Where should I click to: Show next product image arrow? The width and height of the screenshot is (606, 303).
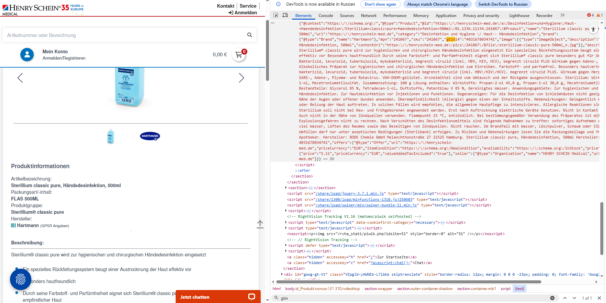coord(242,78)
